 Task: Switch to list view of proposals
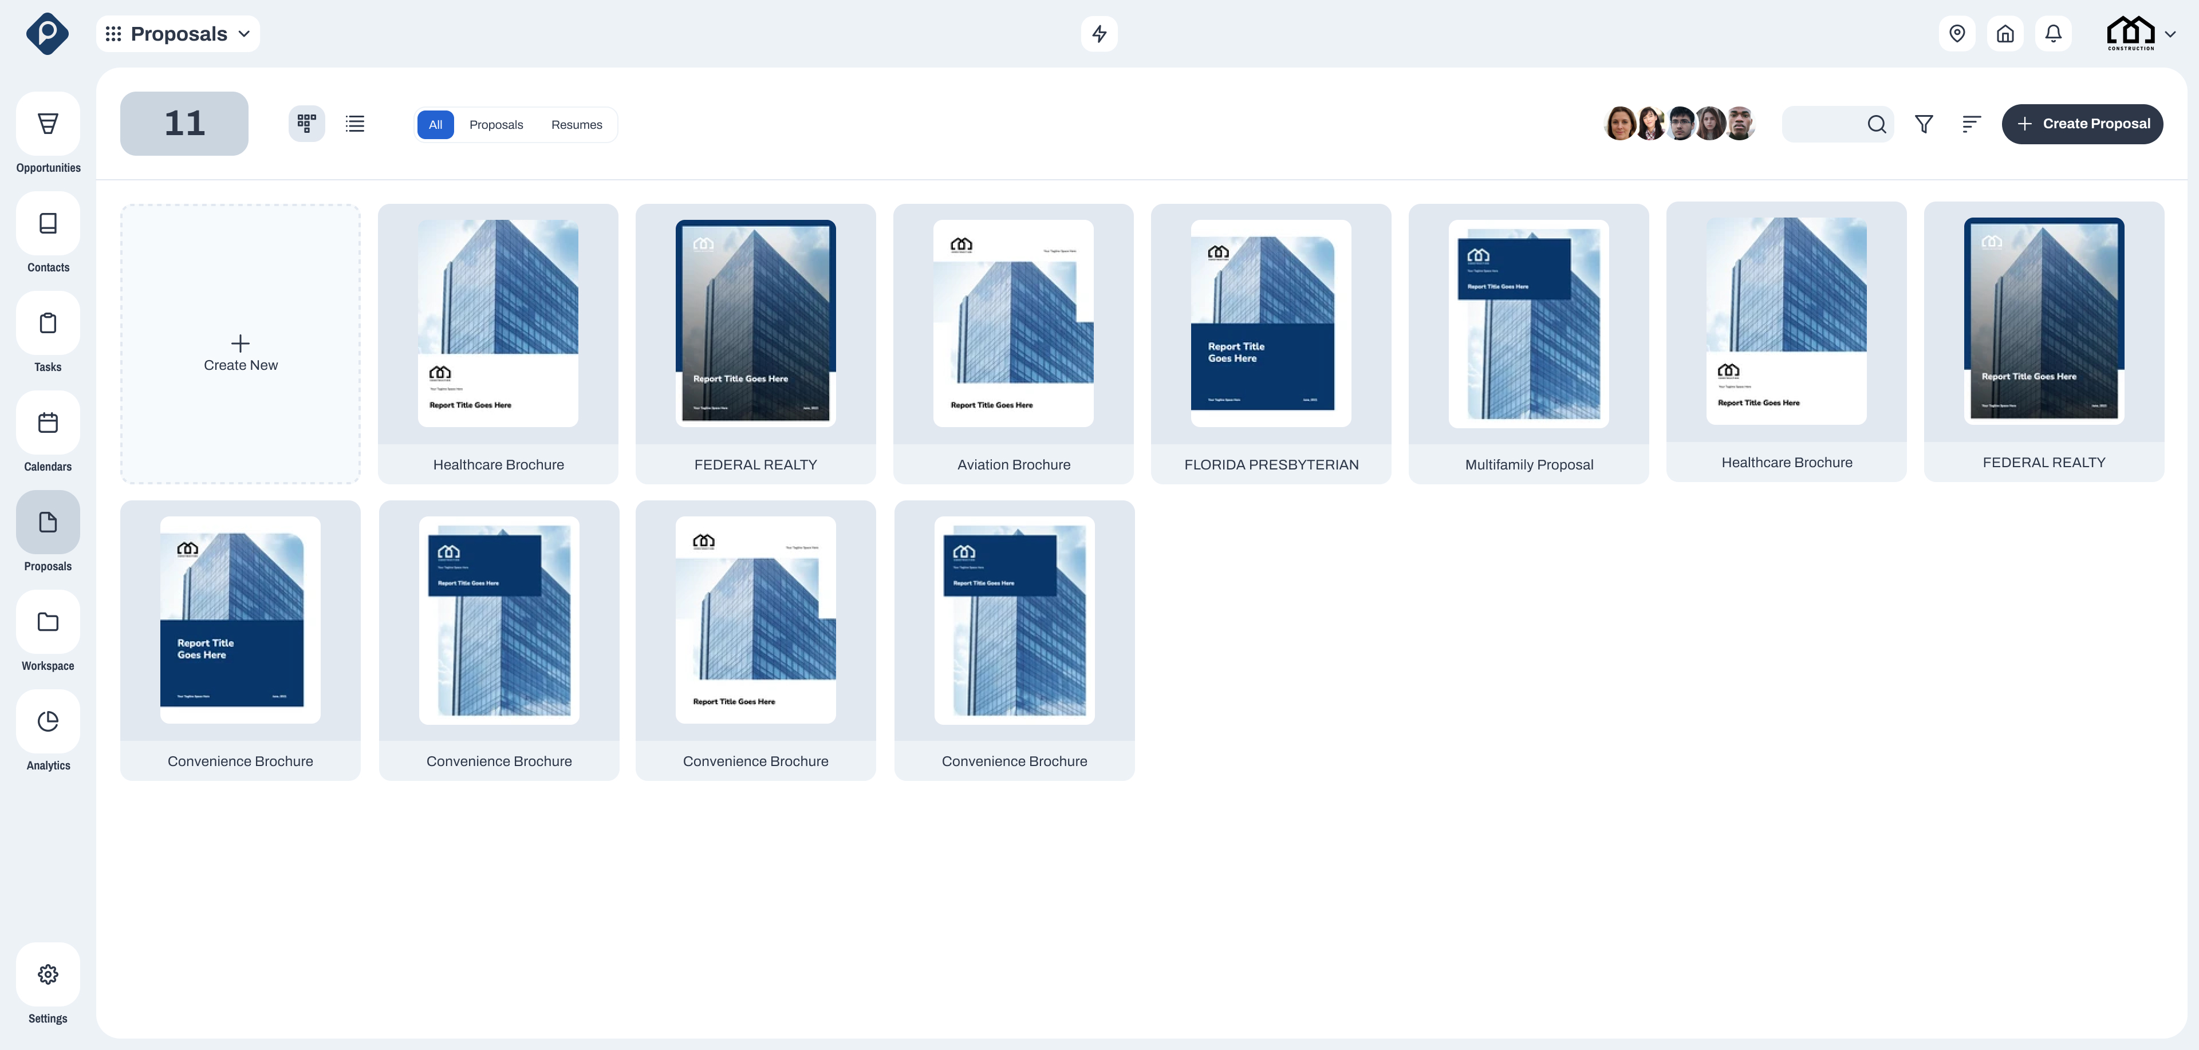[x=354, y=124]
